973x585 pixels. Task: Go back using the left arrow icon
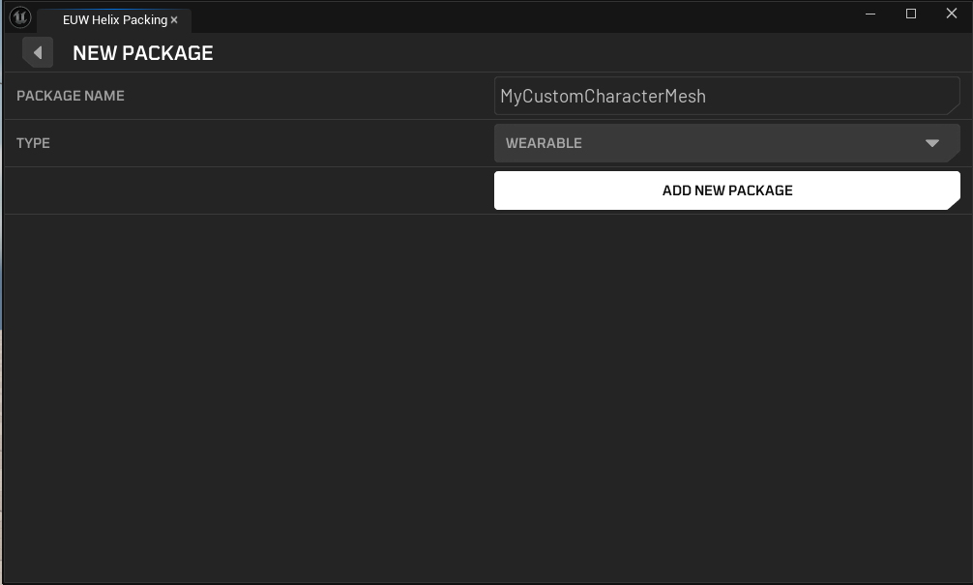38,52
